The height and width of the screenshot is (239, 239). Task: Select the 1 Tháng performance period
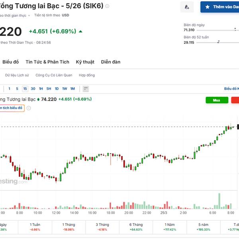click(x=69, y=227)
